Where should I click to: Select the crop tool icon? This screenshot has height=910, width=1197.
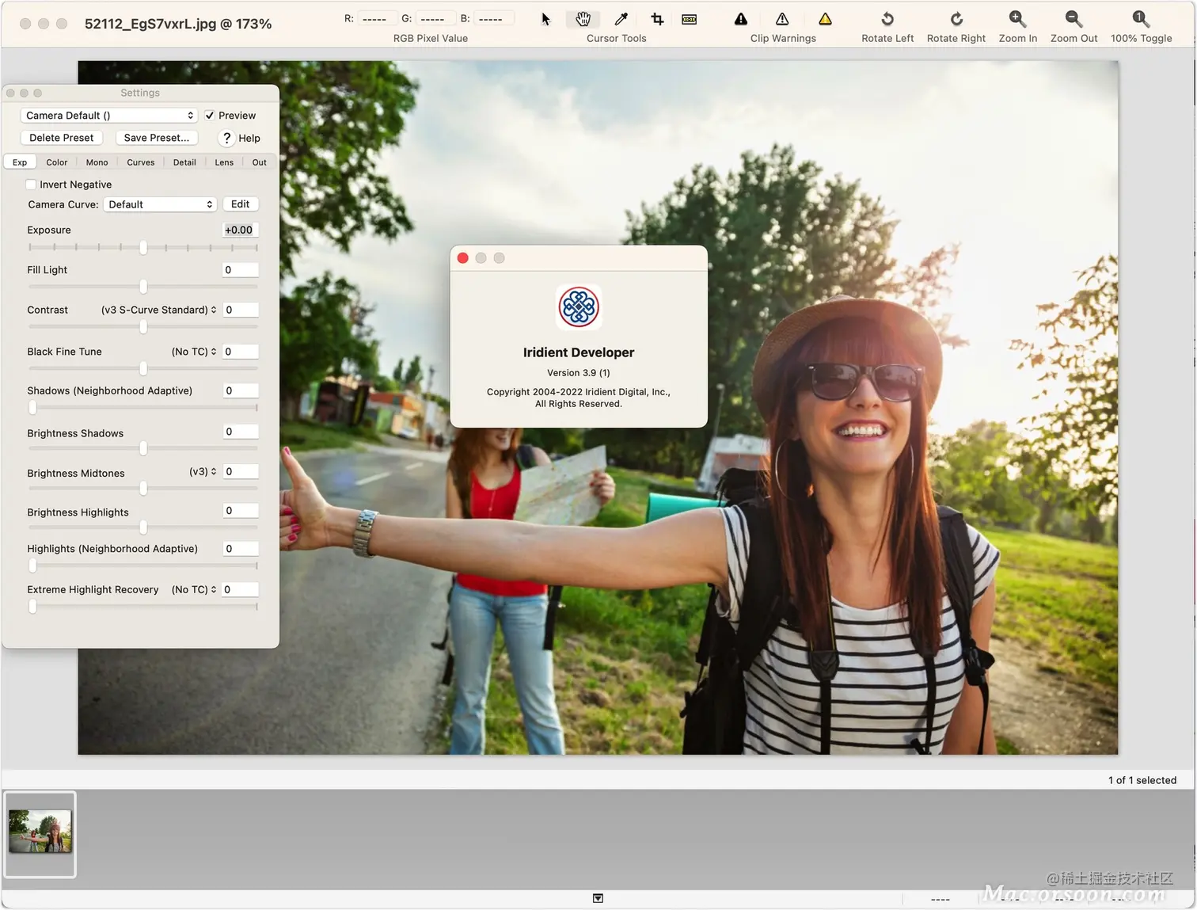click(x=657, y=19)
